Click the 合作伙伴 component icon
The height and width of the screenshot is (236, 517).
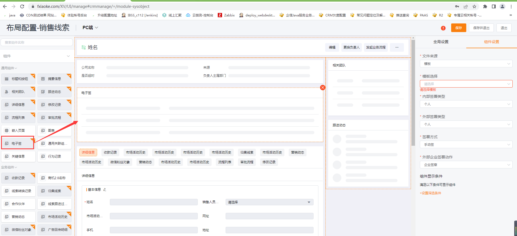click(x=7, y=204)
